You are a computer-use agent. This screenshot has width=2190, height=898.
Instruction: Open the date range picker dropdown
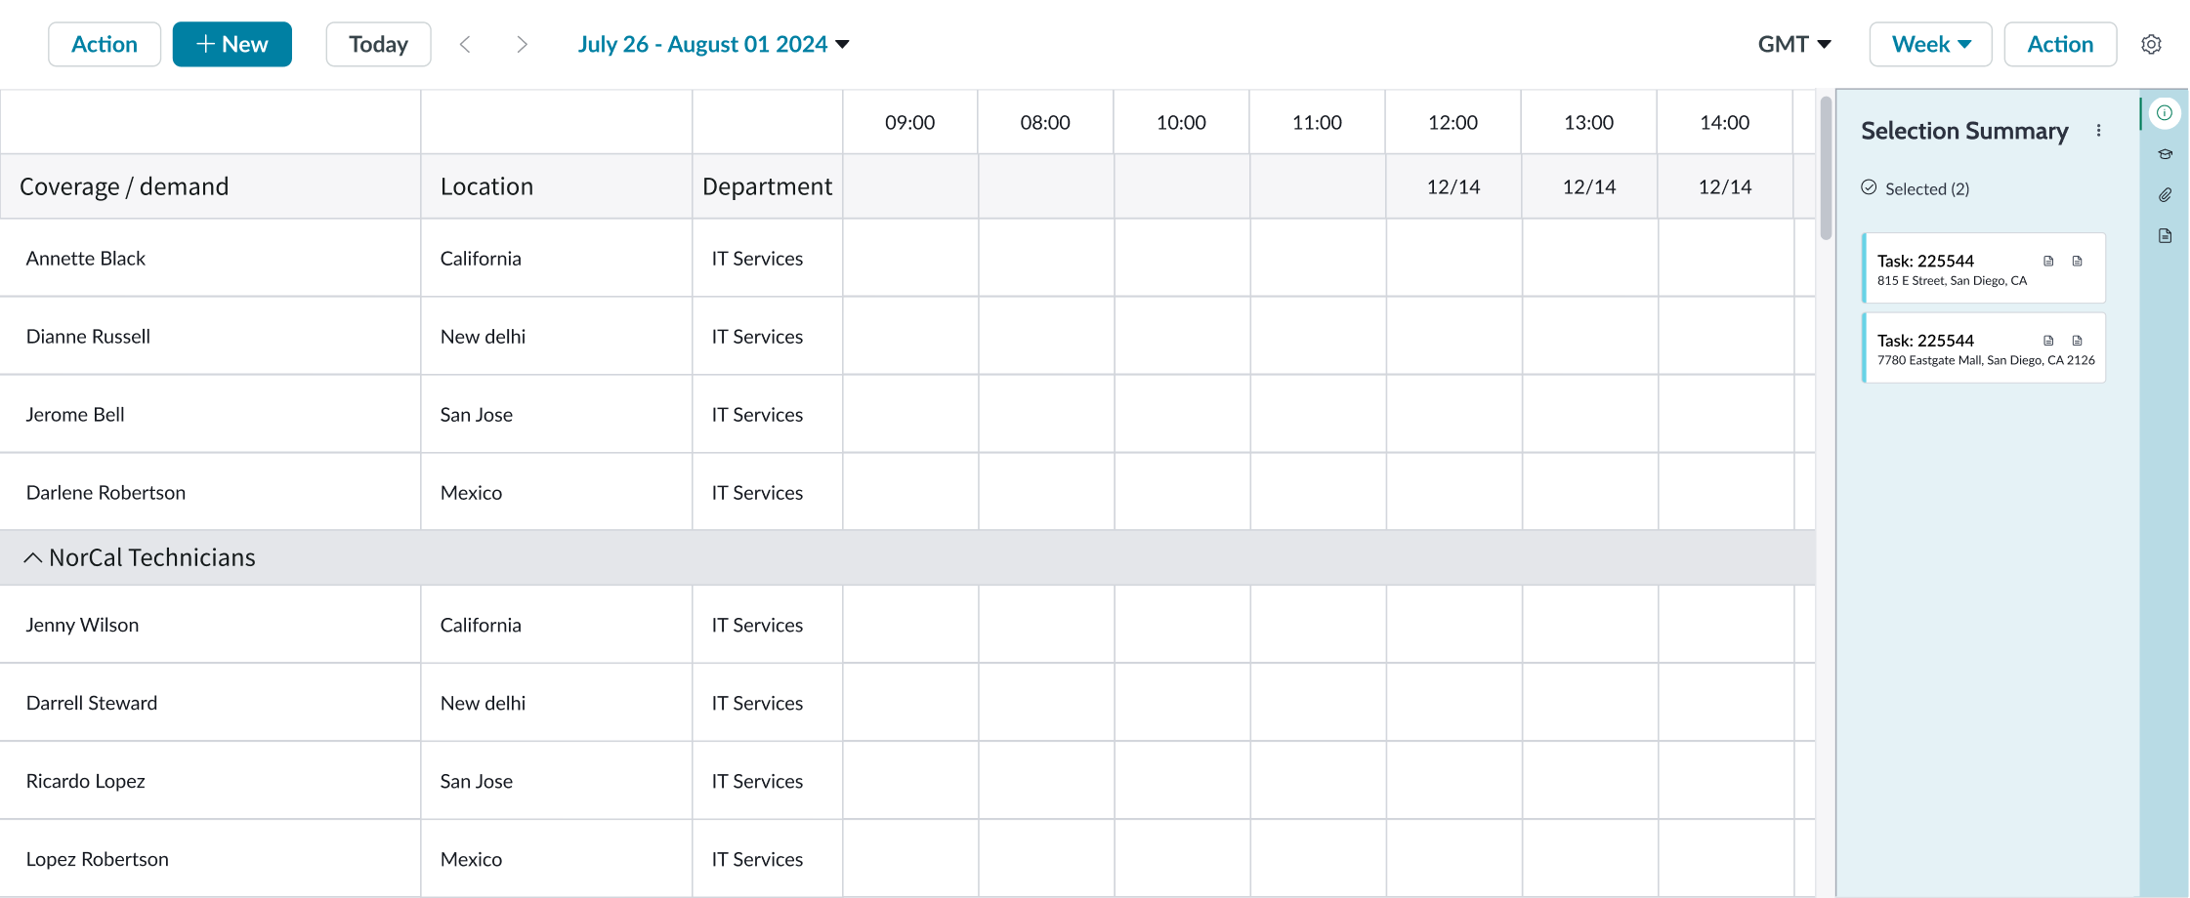point(714,44)
